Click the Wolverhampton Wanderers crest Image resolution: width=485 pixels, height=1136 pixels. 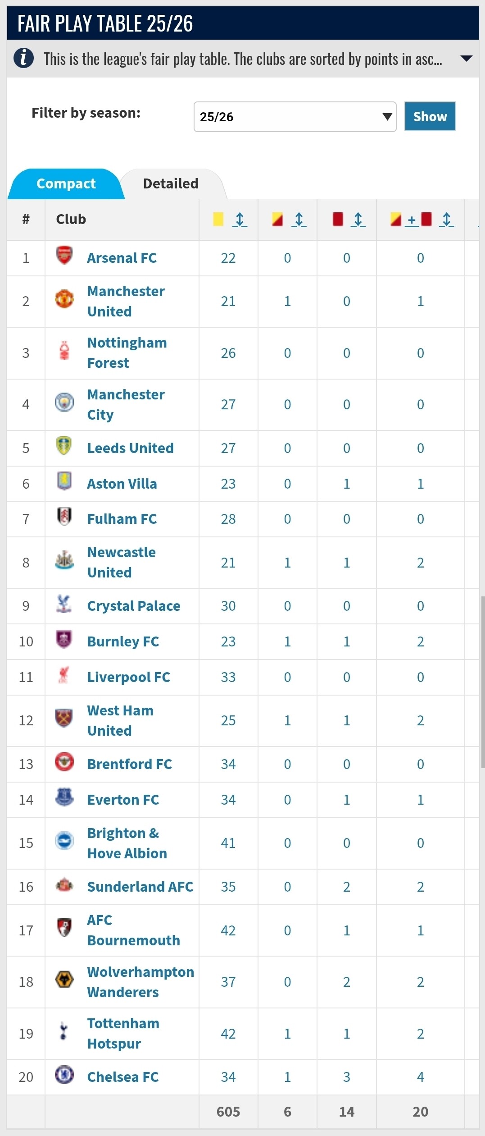[64, 980]
